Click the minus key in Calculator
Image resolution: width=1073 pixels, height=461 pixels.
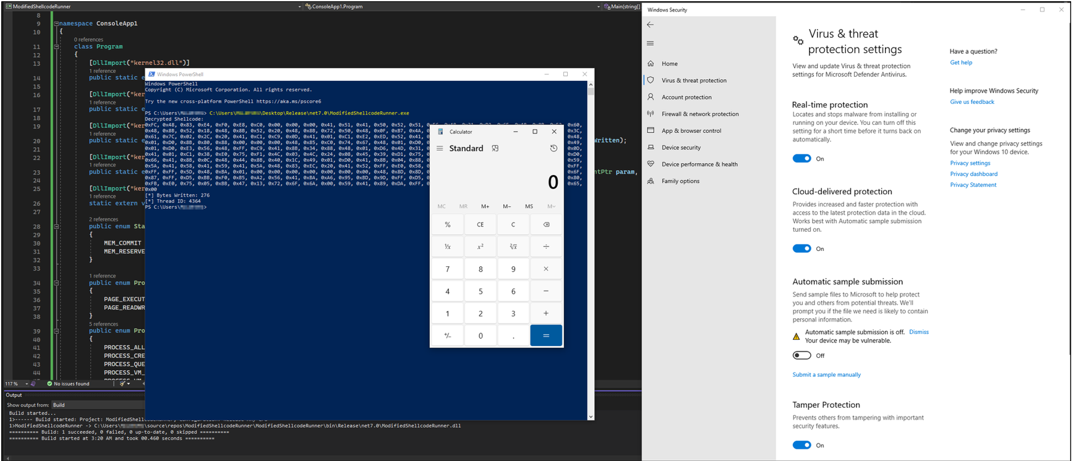pos(546,291)
